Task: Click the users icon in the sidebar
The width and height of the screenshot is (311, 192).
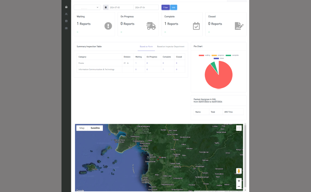Action: pos(66,14)
